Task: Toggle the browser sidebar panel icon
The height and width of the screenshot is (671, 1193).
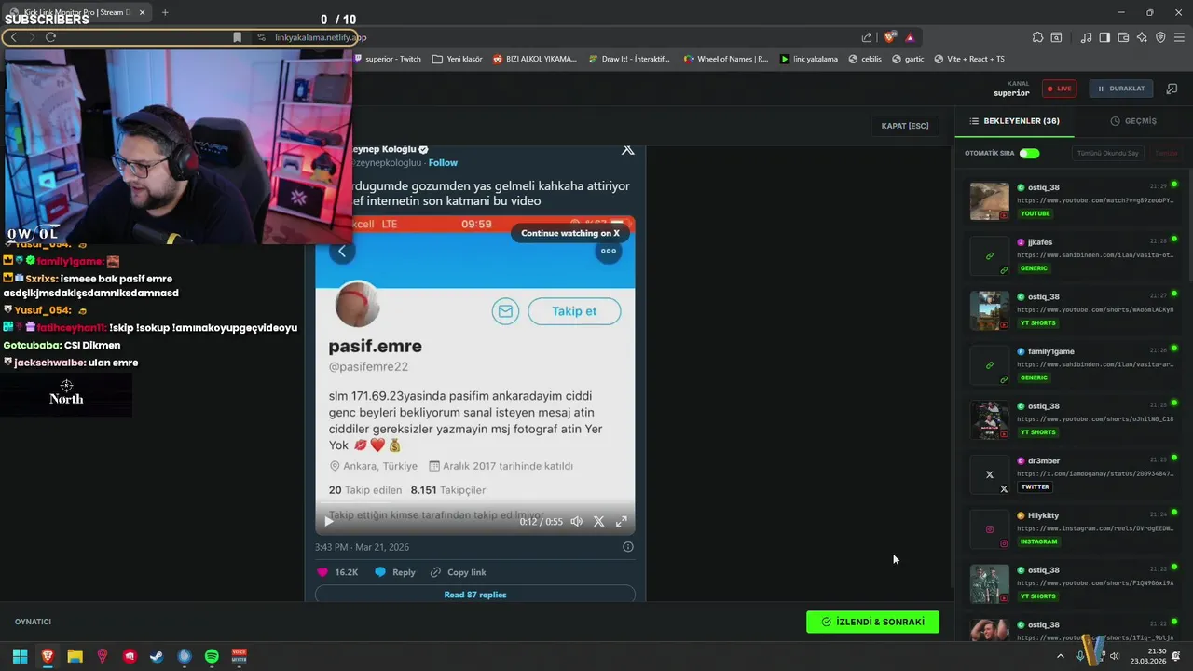Action: point(1104,37)
